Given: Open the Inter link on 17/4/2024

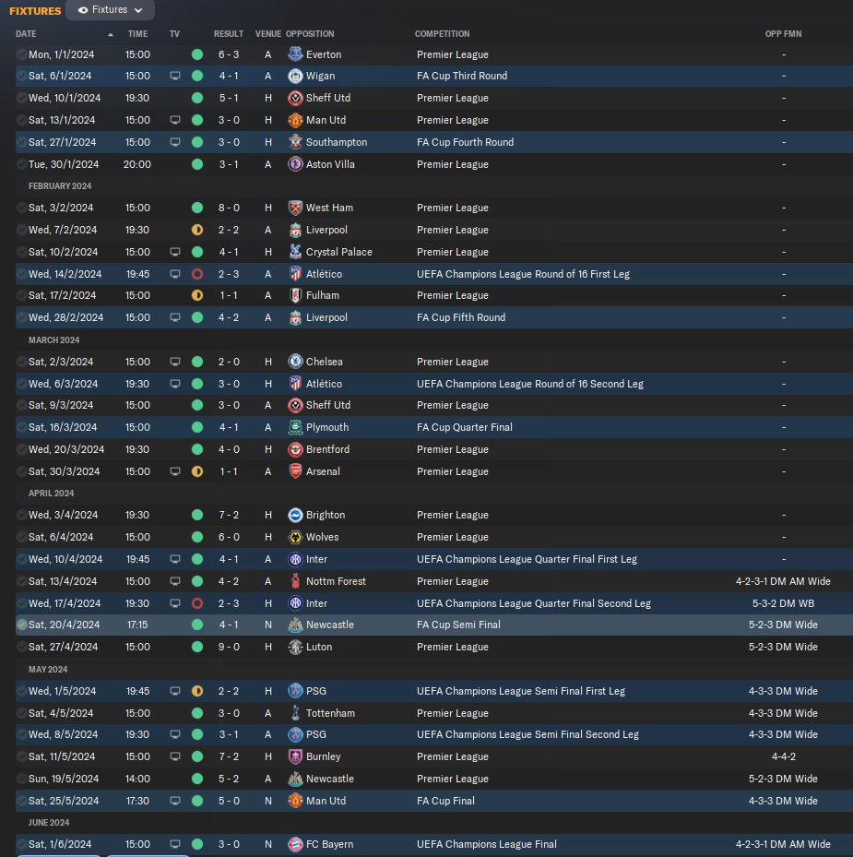Looking at the screenshot, I should click(316, 603).
